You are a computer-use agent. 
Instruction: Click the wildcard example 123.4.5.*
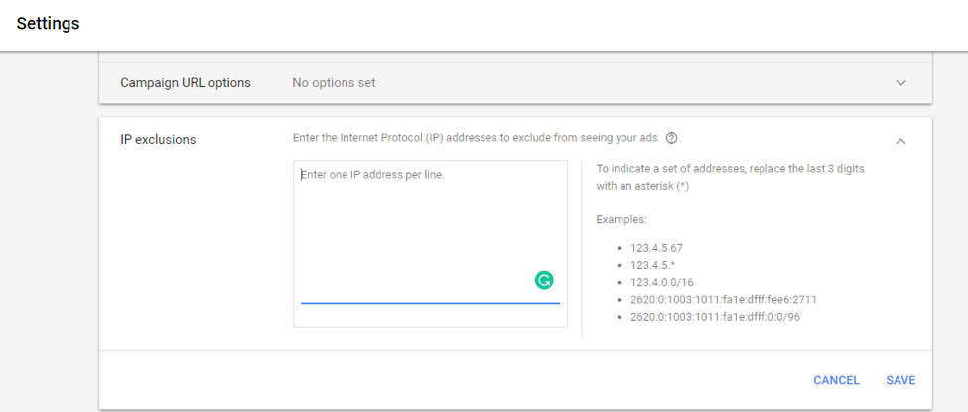point(652,265)
